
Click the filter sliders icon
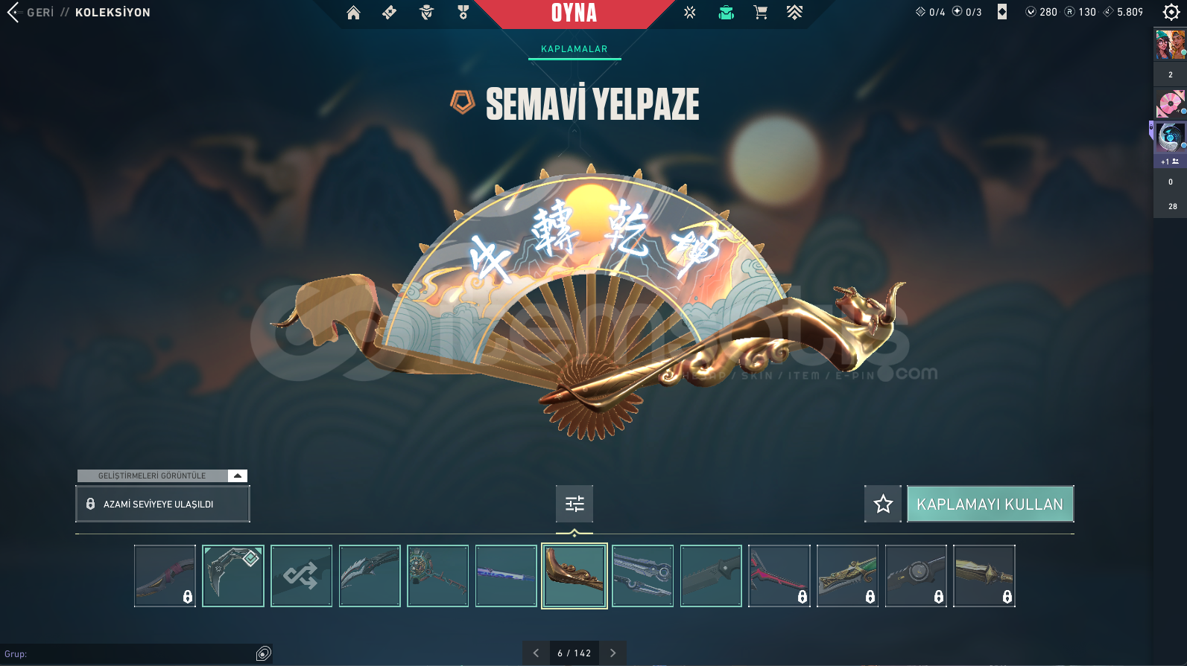pyautogui.click(x=574, y=504)
